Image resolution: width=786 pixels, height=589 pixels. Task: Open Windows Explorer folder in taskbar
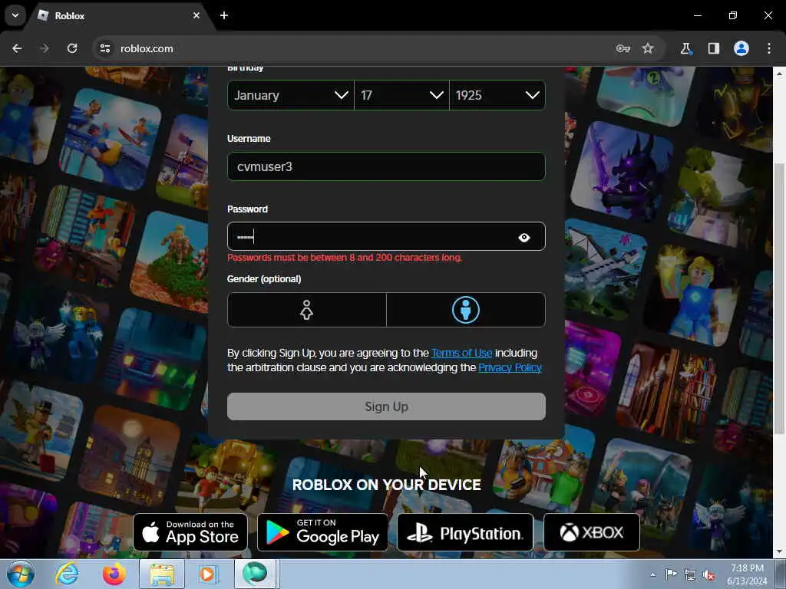click(162, 574)
